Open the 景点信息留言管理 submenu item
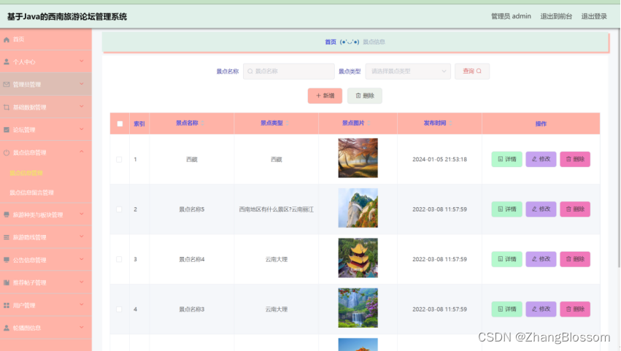The height and width of the screenshot is (351, 621). [x=31, y=193]
